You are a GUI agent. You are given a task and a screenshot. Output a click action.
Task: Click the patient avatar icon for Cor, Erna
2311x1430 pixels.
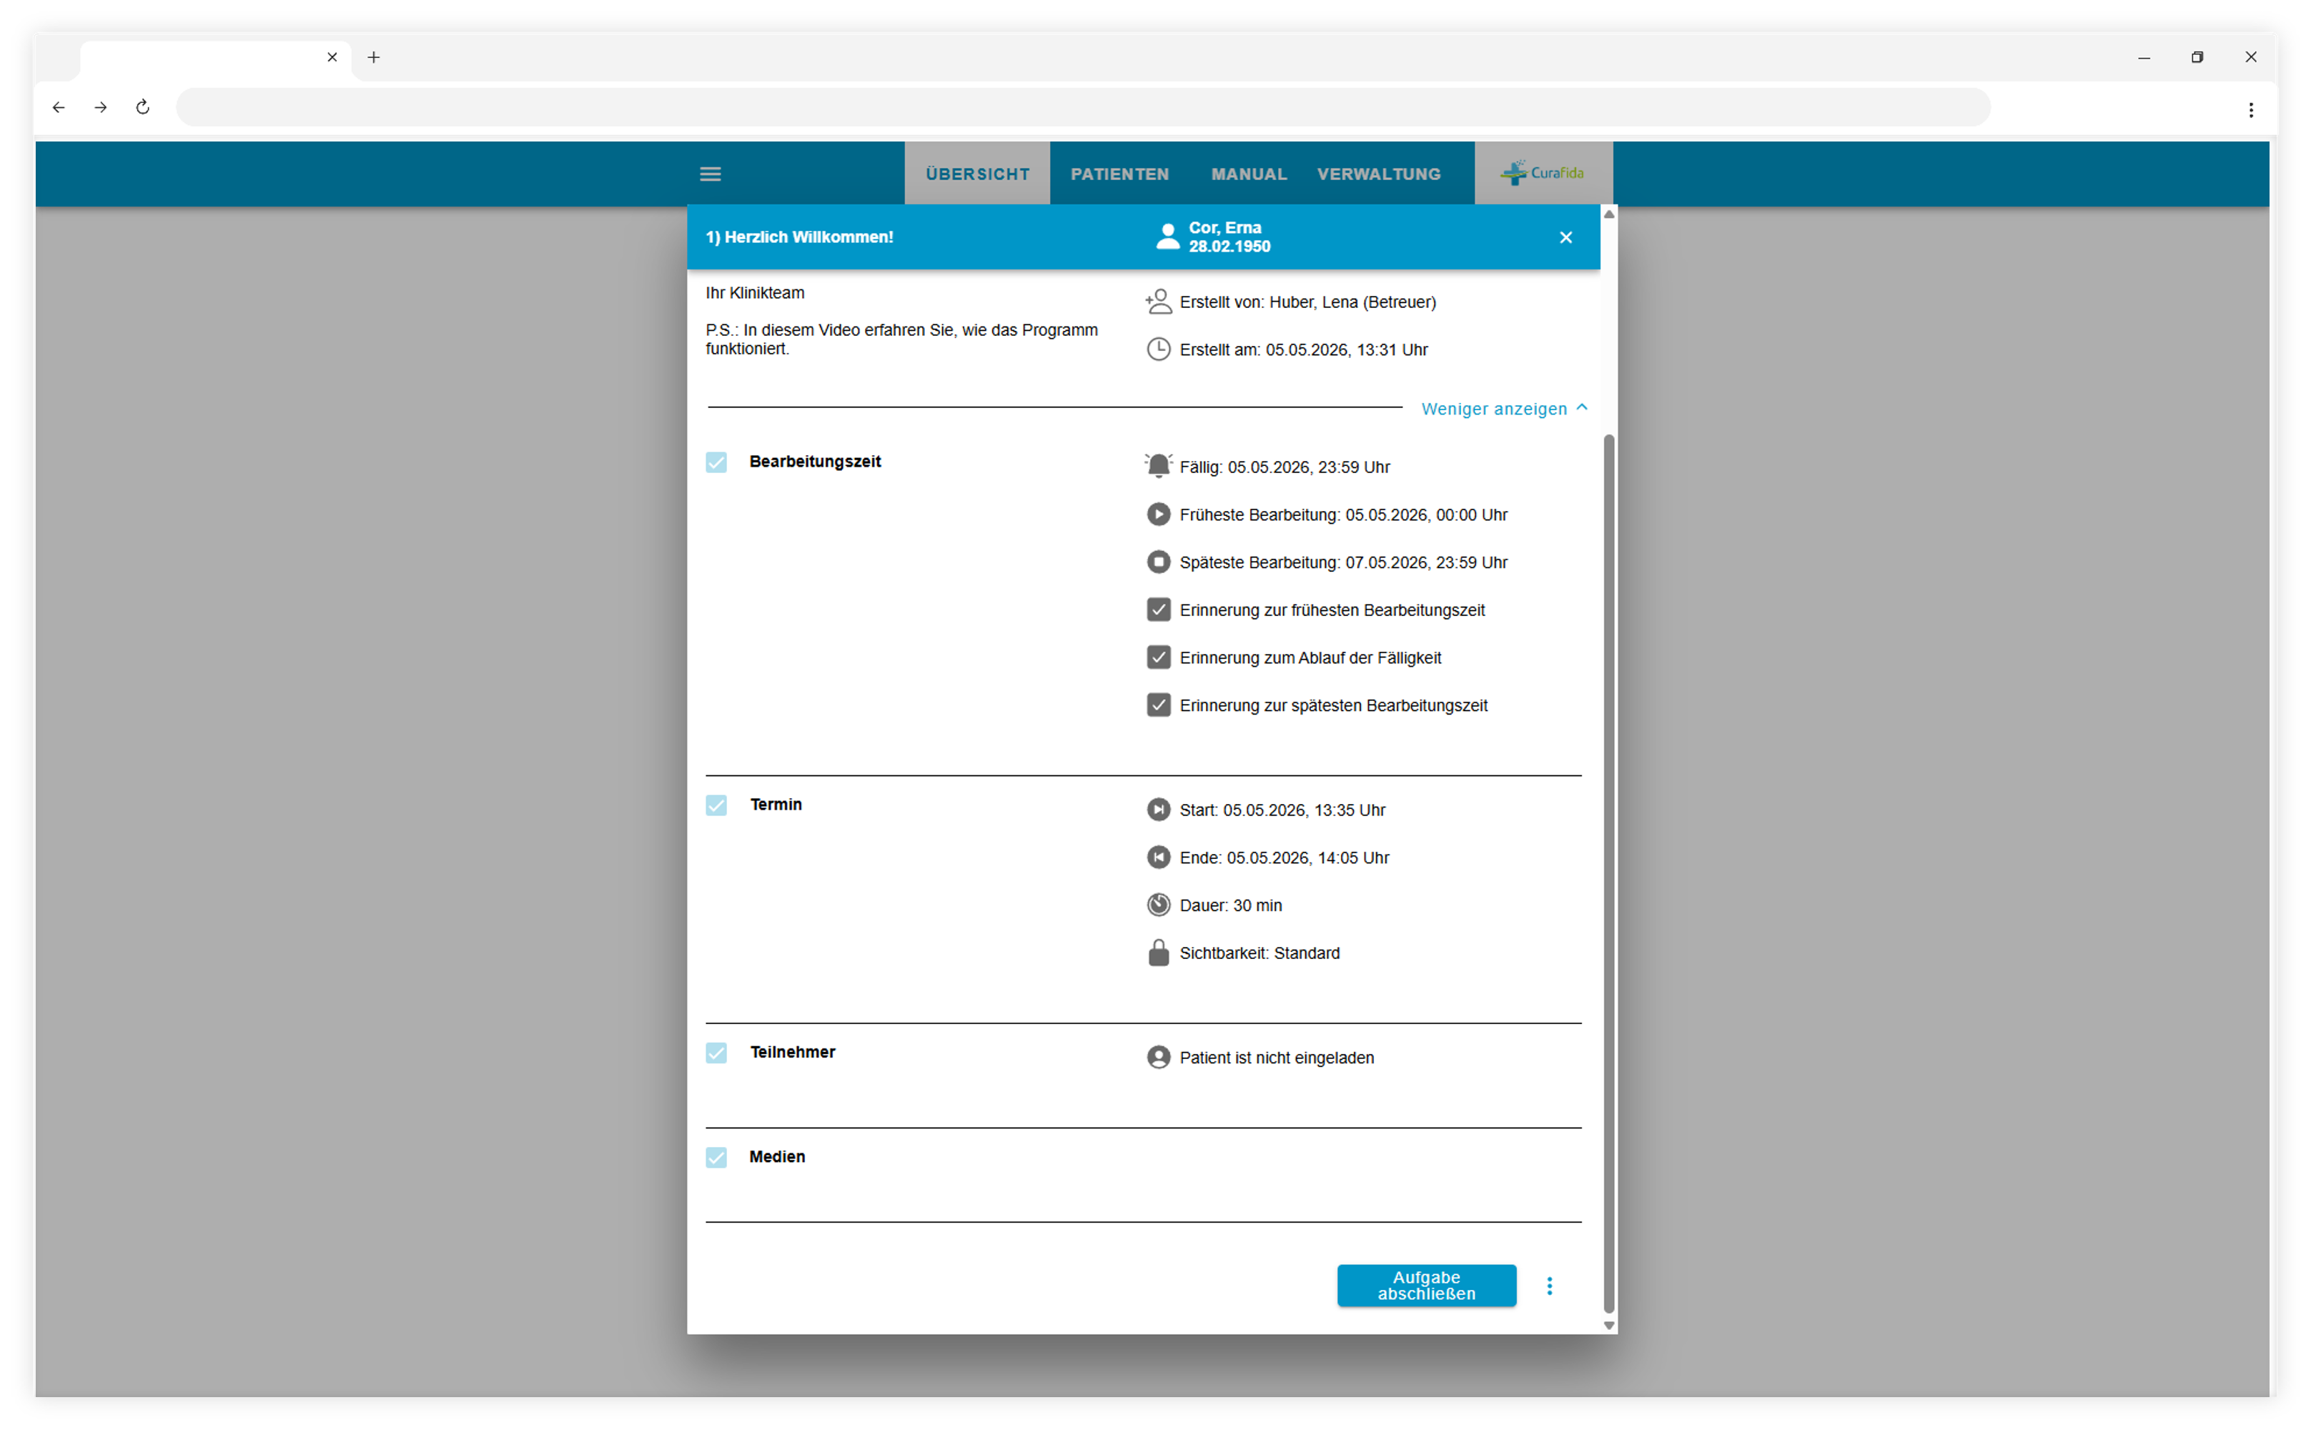point(1168,237)
